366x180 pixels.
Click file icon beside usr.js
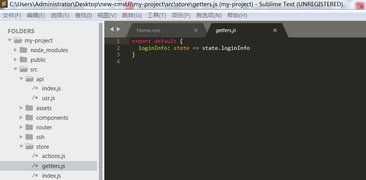(35, 98)
